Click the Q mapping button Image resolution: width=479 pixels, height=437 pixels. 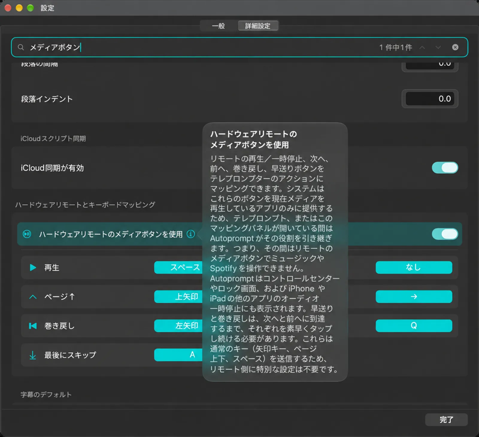[x=414, y=326]
